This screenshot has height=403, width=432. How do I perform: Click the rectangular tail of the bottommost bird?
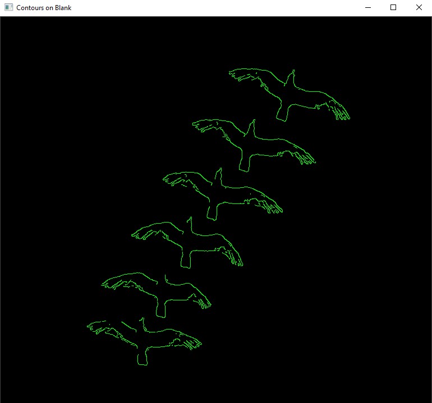[143, 358]
